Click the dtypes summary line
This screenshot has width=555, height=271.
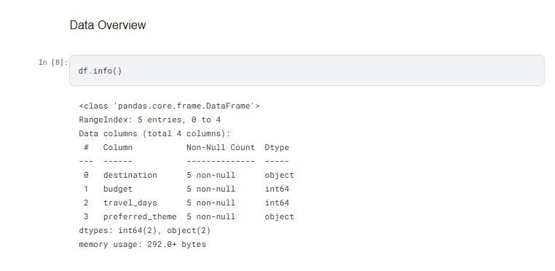tap(145, 230)
